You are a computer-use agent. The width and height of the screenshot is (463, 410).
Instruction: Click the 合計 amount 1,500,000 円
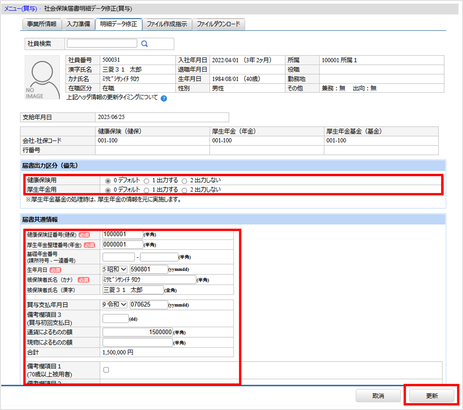[118, 353]
